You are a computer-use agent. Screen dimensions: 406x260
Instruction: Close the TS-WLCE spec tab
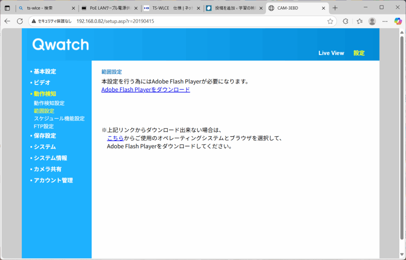[199, 8]
